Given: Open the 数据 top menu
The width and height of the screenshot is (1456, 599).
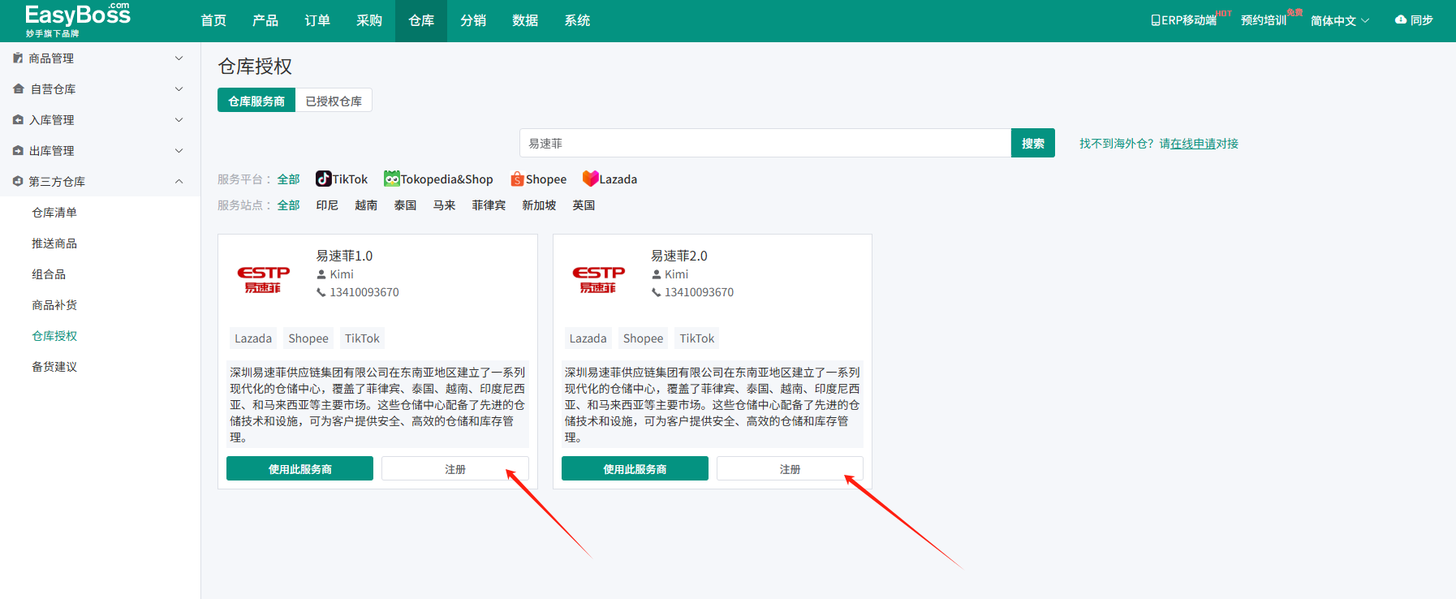Looking at the screenshot, I should click(525, 20).
